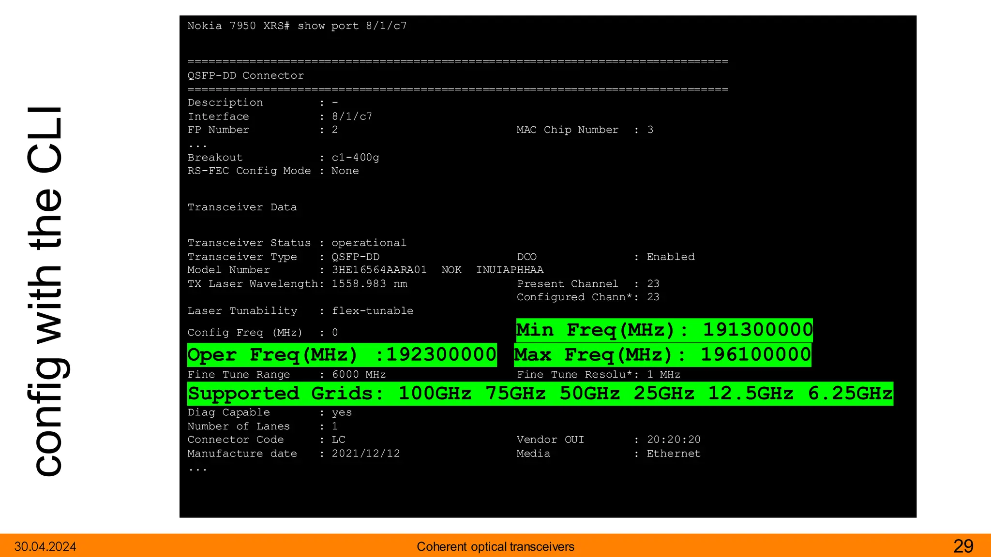
Task: Click the 'FP Number : 2' line
Action: tap(263, 130)
